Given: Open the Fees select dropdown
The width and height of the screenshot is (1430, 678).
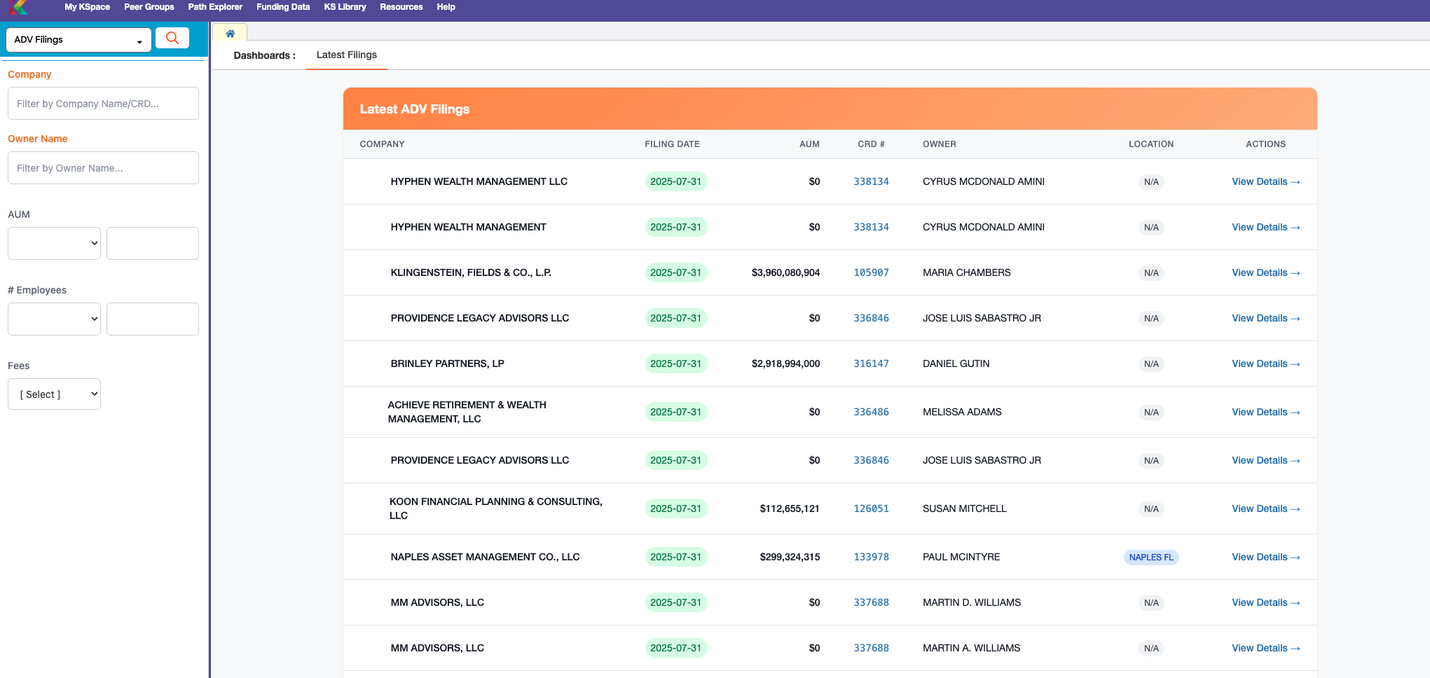Looking at the screenshot, I should [x=54, y=394].
